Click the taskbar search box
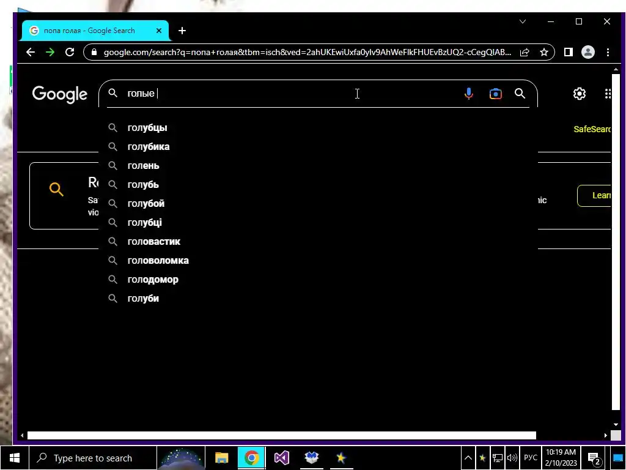The width and height of the screenshot is (626, 470). tap(93, 458)
